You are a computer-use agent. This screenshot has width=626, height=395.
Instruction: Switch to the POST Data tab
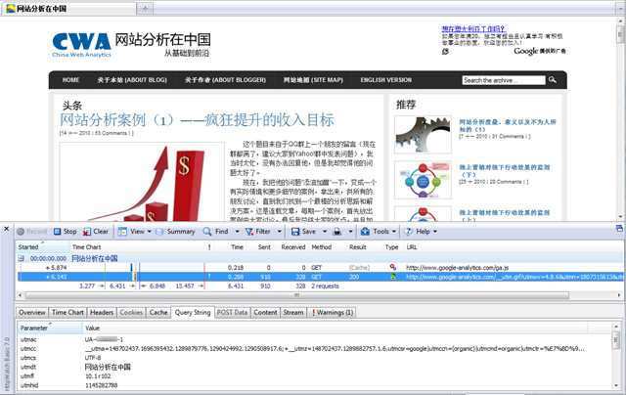pos(231,339)
